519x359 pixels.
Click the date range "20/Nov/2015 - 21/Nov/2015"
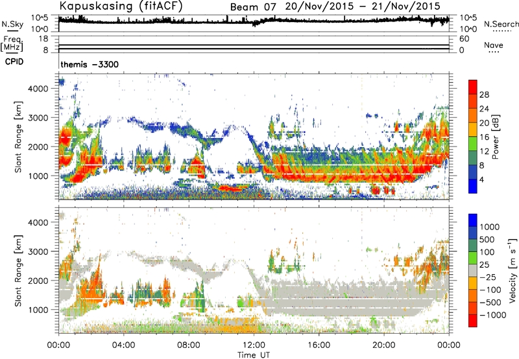(363, 6)
